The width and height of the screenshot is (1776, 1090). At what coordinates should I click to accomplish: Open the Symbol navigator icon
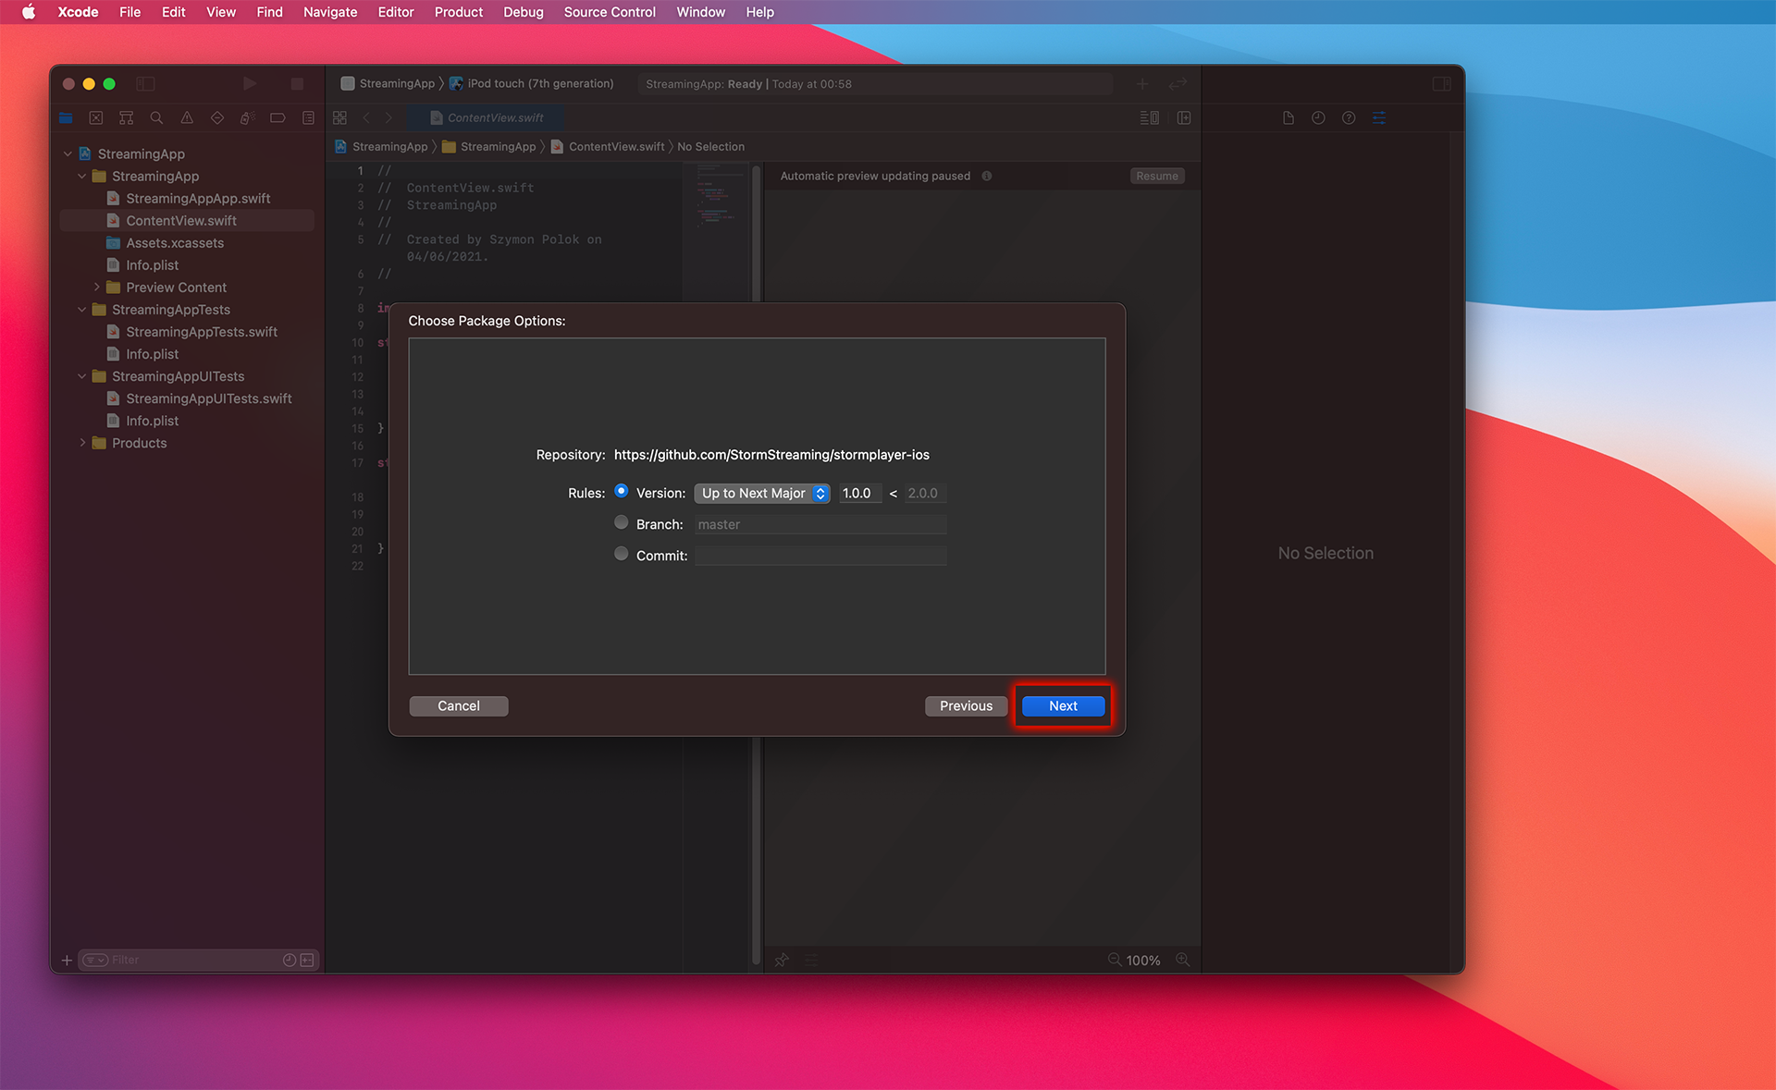click(127, 117)
